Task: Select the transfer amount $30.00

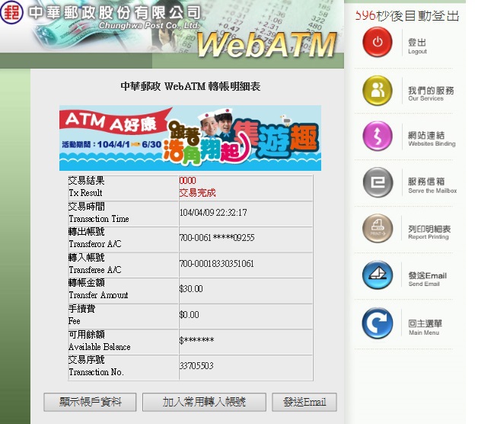Action: click(191, 289)
